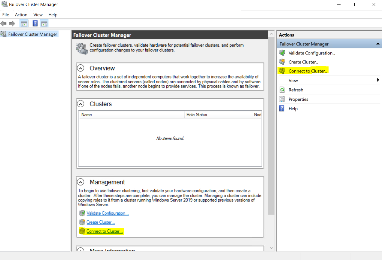382x260 pixels.
Task: Click the Actions pane header title
Action: tap(286, 35)
